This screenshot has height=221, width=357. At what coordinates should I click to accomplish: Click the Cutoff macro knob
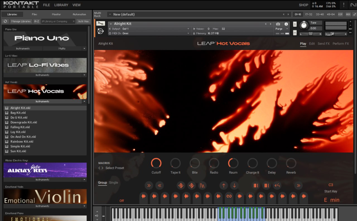pos(156,163)
